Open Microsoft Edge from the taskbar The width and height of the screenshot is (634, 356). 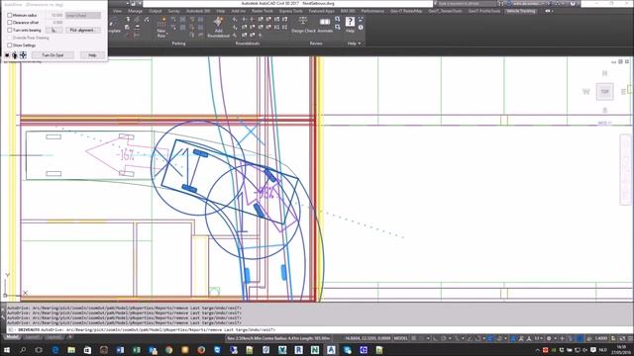(55, 350)
